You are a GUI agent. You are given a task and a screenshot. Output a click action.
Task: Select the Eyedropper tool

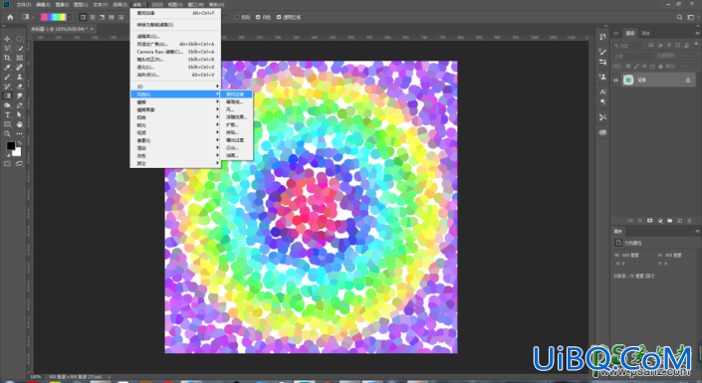[7, 68]
